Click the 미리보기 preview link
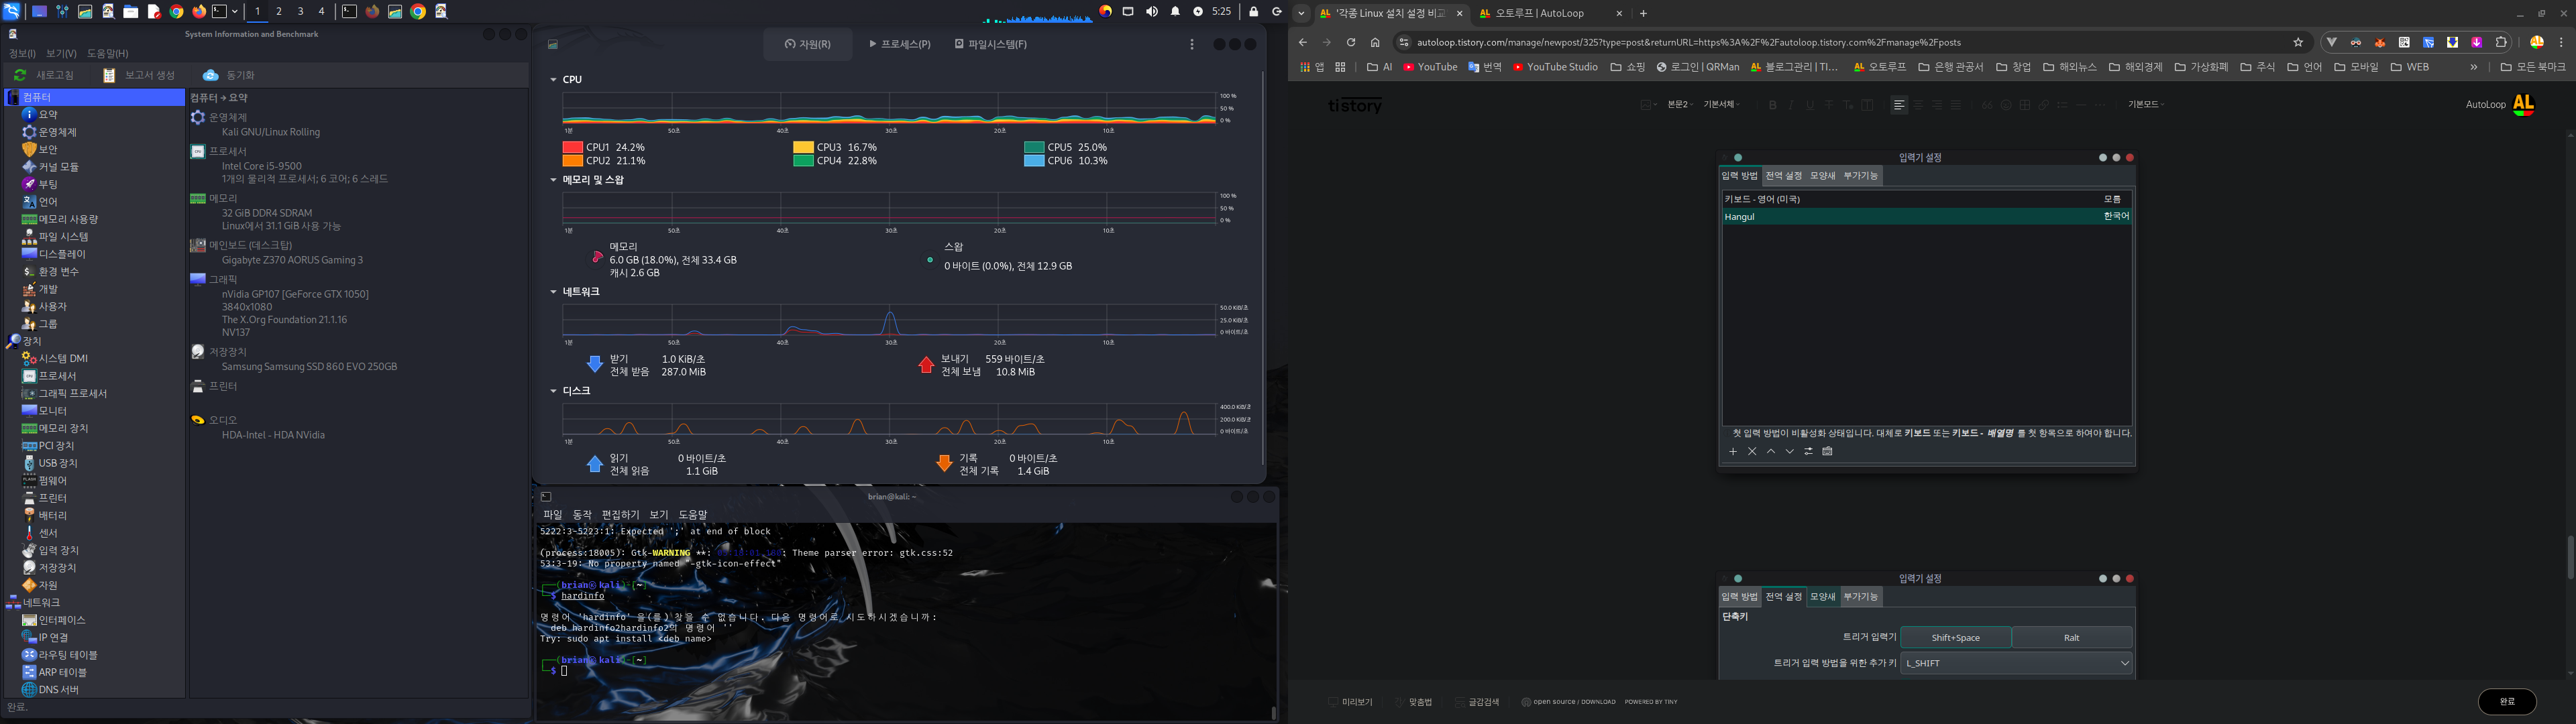Image resolution: width=2576 pixels, height=724 pixels. coord(1356,702)
